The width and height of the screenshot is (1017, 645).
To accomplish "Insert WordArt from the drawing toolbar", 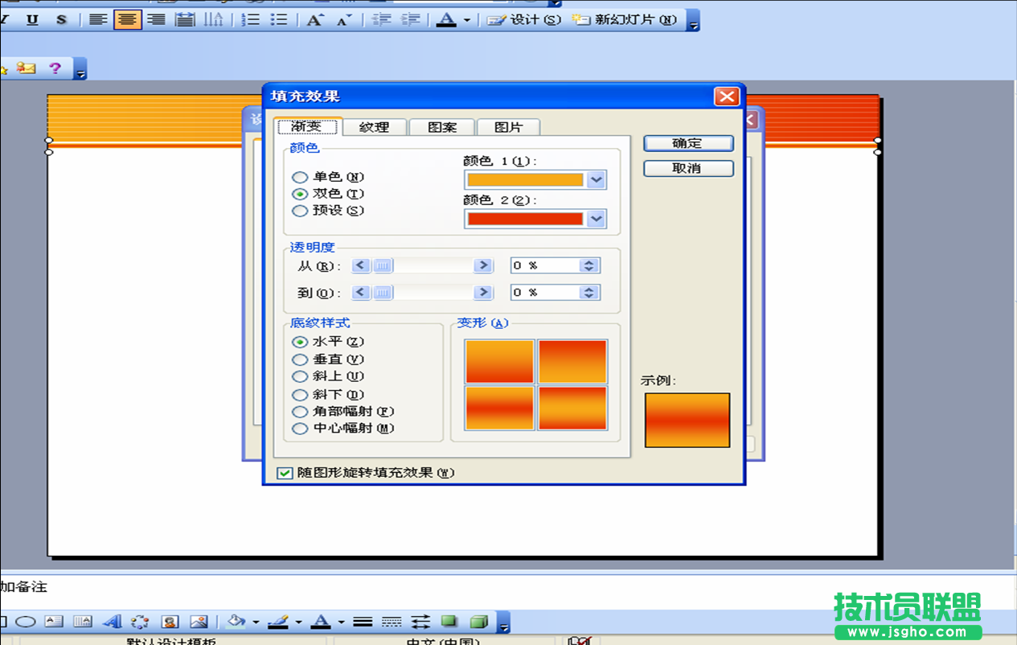I will (113, 622).
